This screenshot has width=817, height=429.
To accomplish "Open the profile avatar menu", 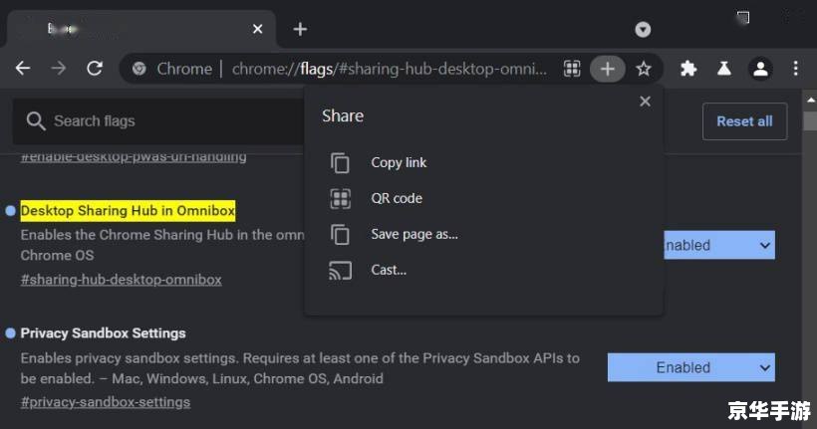I will point(760,69).
